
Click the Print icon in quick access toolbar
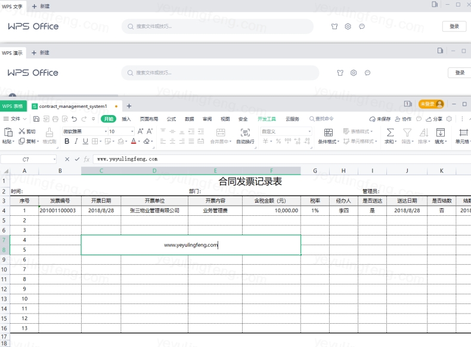tap(55, 119)
